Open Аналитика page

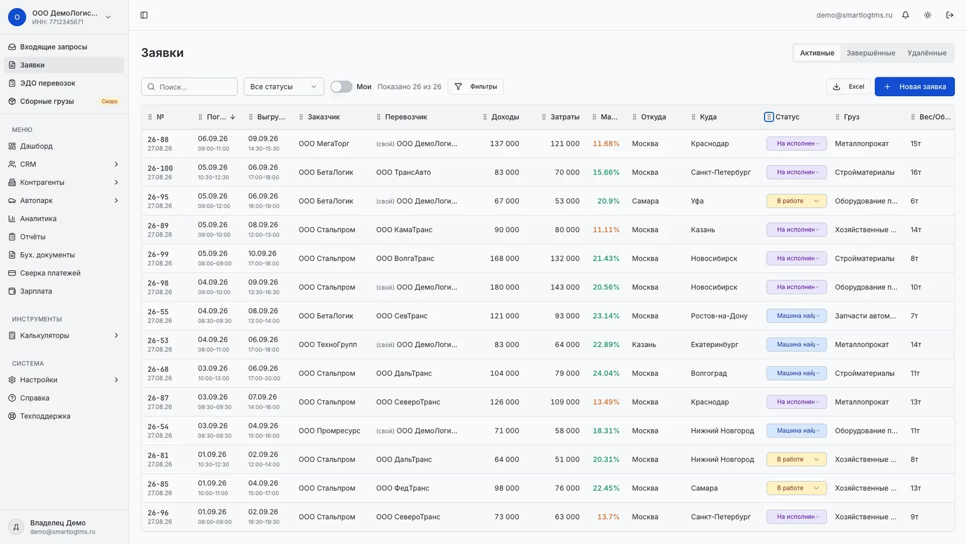64,218
